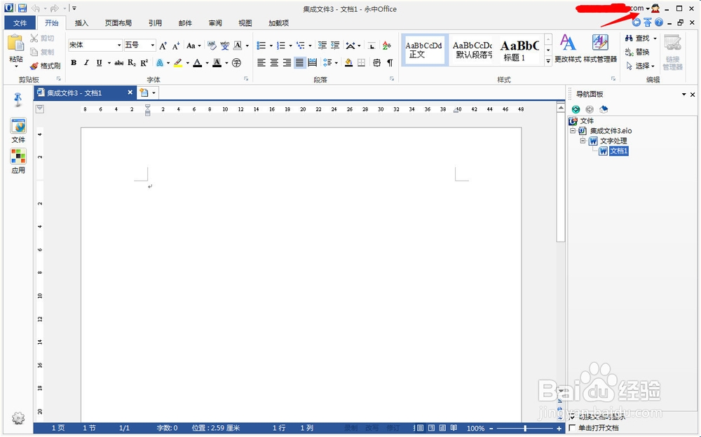This screenshot has height=437, width=701.
Task: Collapse the 集成文件3.eio tree node
Action: tap(573, 131)
